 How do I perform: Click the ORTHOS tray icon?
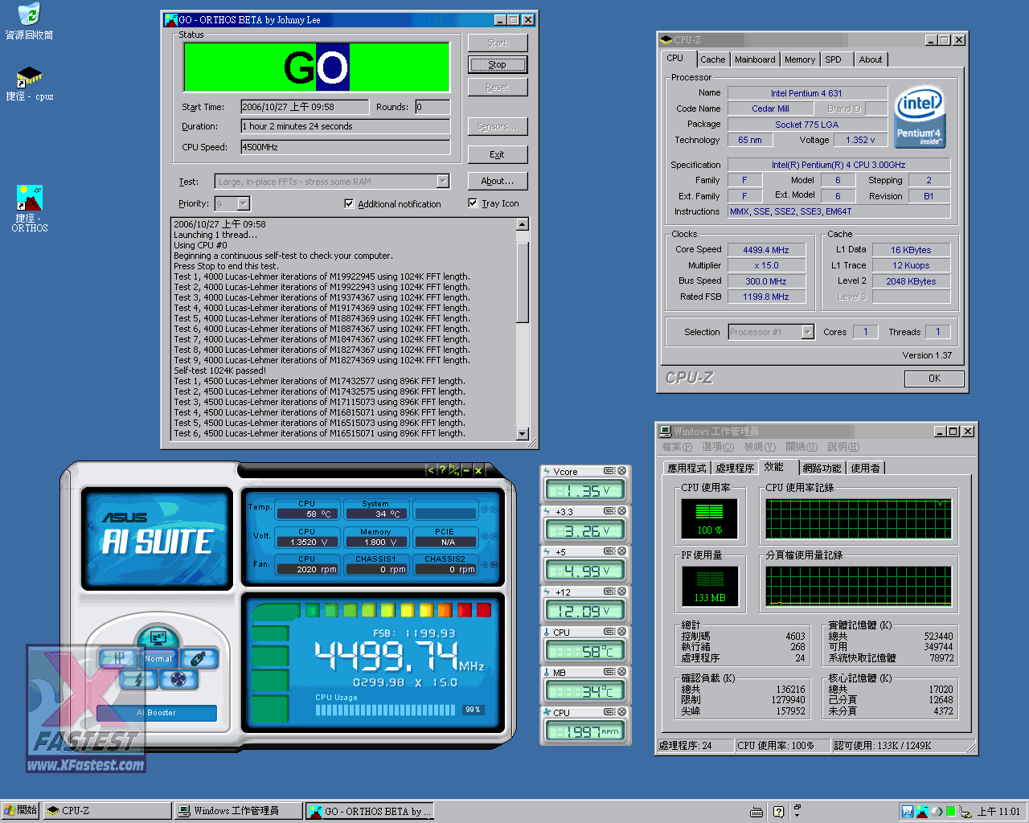(x=922, y=812)
